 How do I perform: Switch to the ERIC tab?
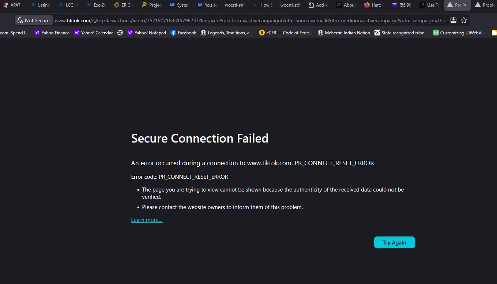coord(123,5)
